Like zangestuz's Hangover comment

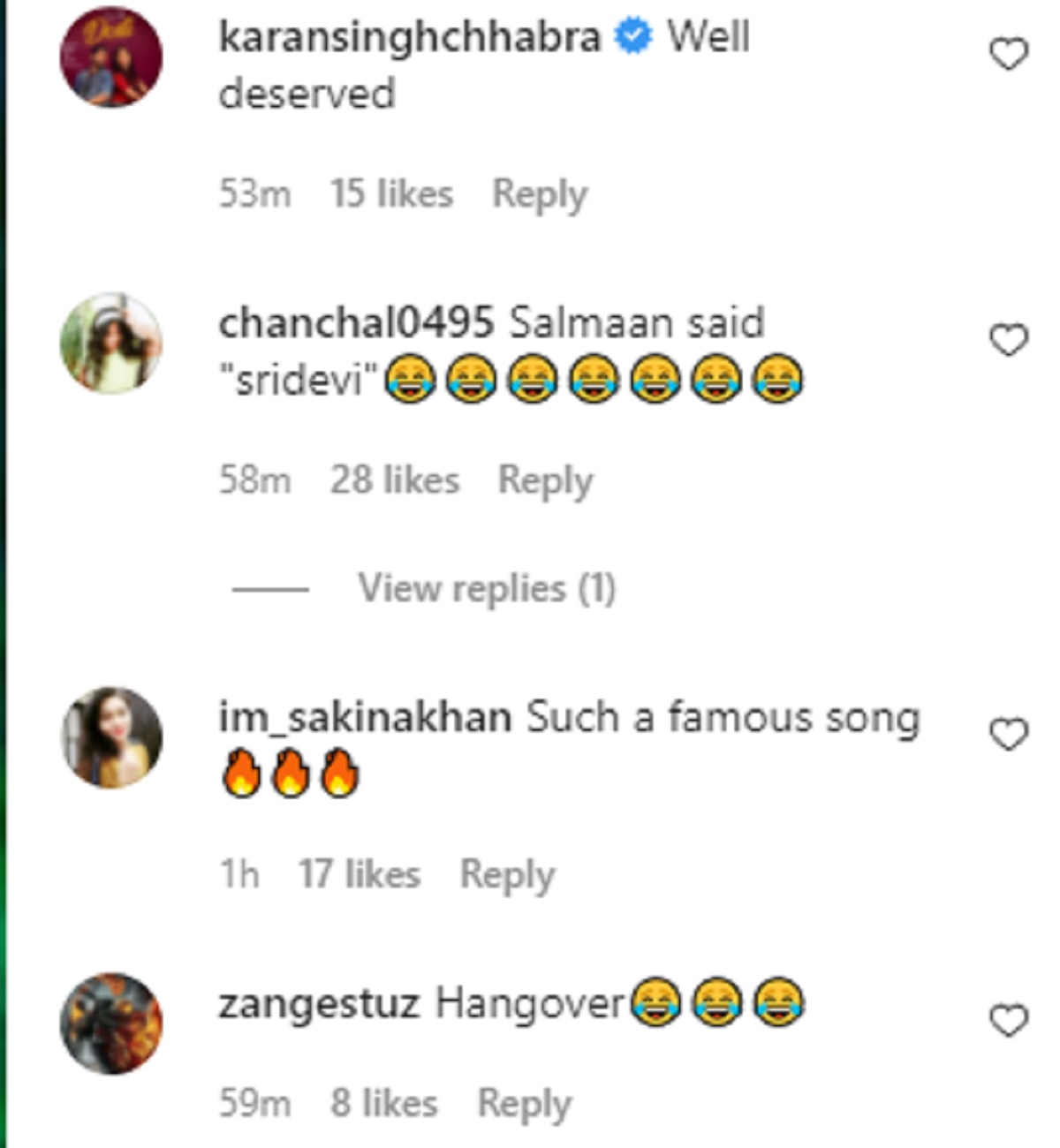pyautogui.click(x=1008, y=1021)
